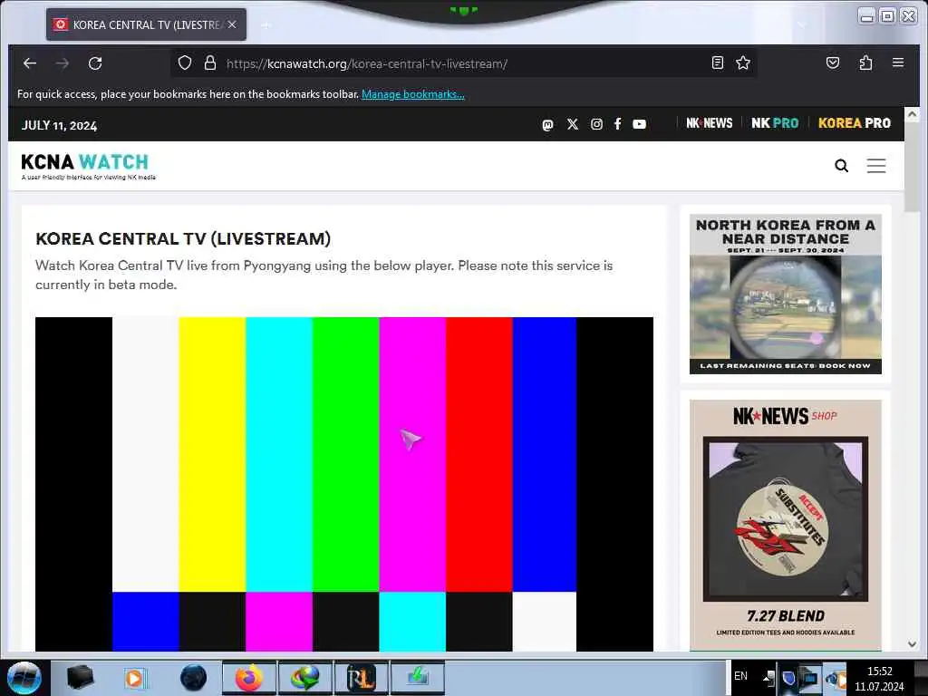View site security padlock information

click(210, 63)
